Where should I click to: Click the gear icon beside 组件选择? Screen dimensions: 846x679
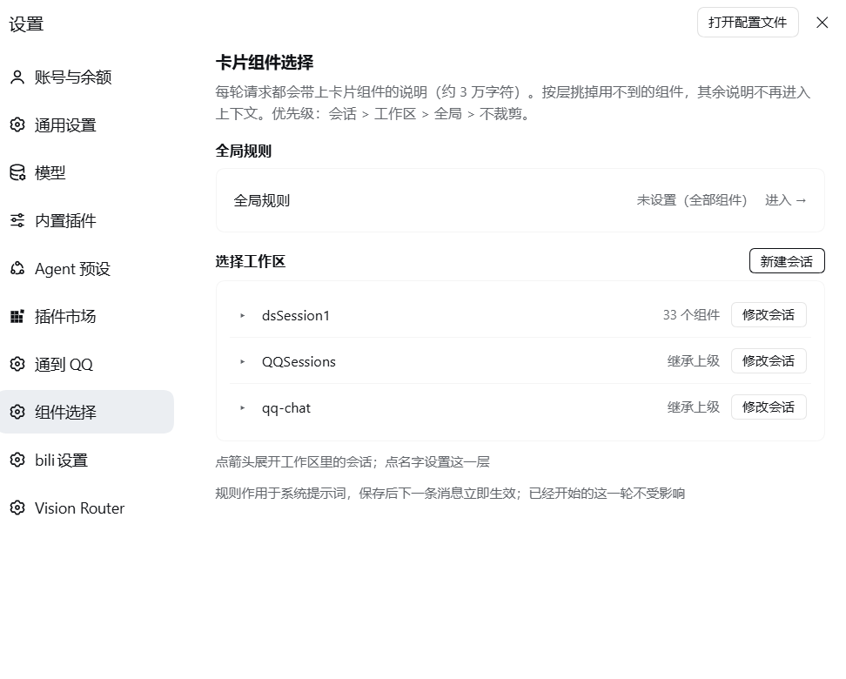17,412
